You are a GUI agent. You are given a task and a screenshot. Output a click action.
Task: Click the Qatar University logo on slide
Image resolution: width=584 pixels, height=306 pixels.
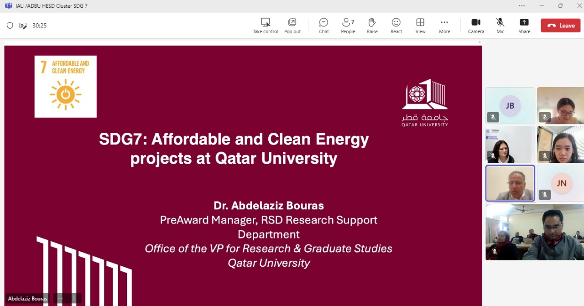[x=425, y=103]
